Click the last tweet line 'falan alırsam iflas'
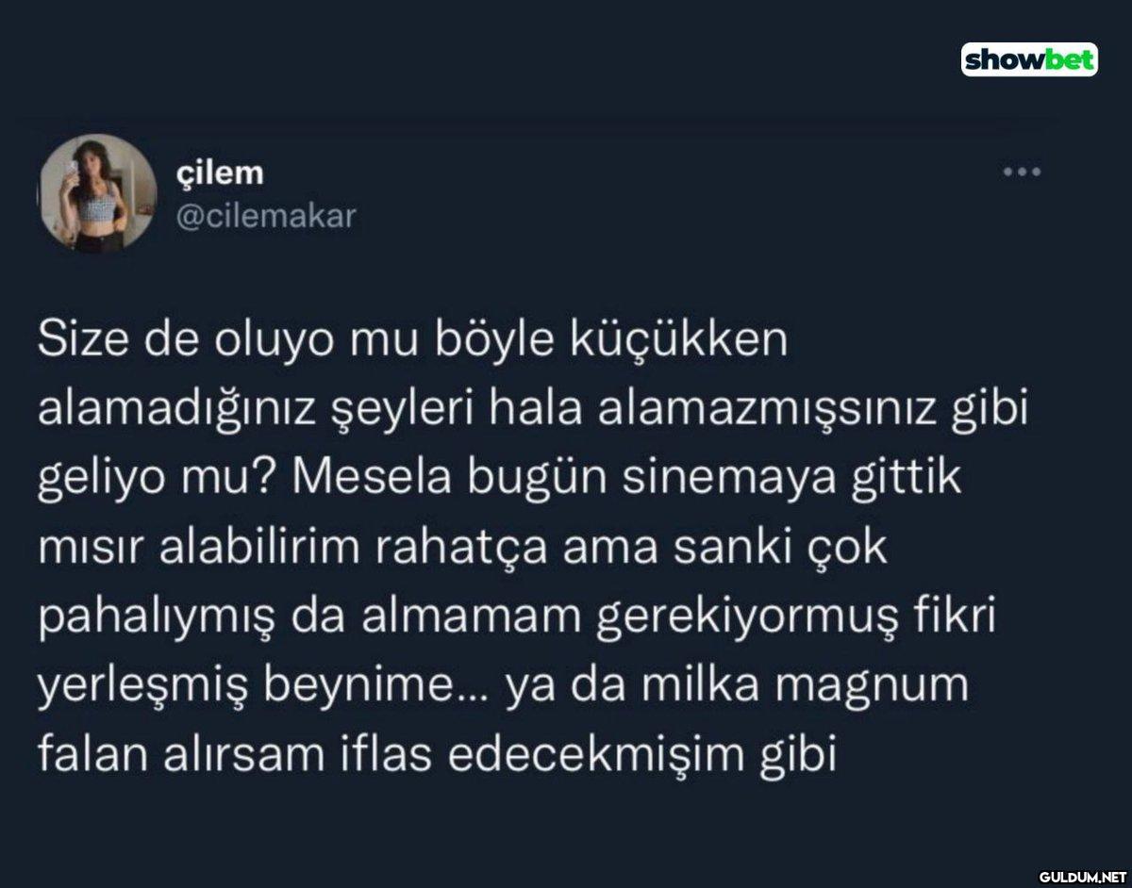This screenshot has height=888, width=1132. (x=439, y=754)
